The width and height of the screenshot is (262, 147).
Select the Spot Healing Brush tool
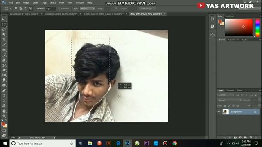(4, 50)
